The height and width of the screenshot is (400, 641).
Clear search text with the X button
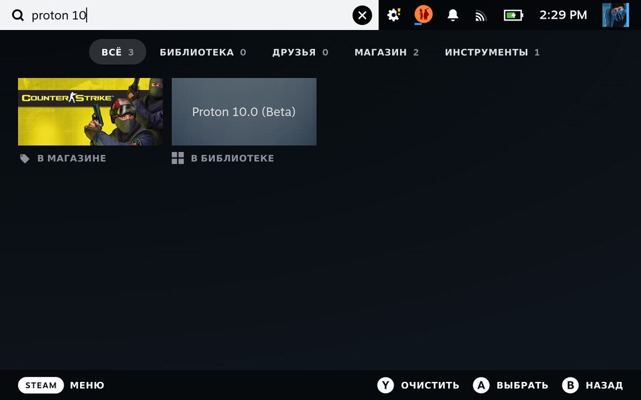click(x=362, y=16)
